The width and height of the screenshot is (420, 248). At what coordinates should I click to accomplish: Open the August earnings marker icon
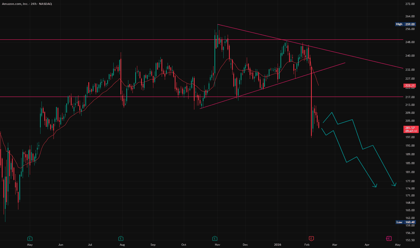tap(121, 239)
